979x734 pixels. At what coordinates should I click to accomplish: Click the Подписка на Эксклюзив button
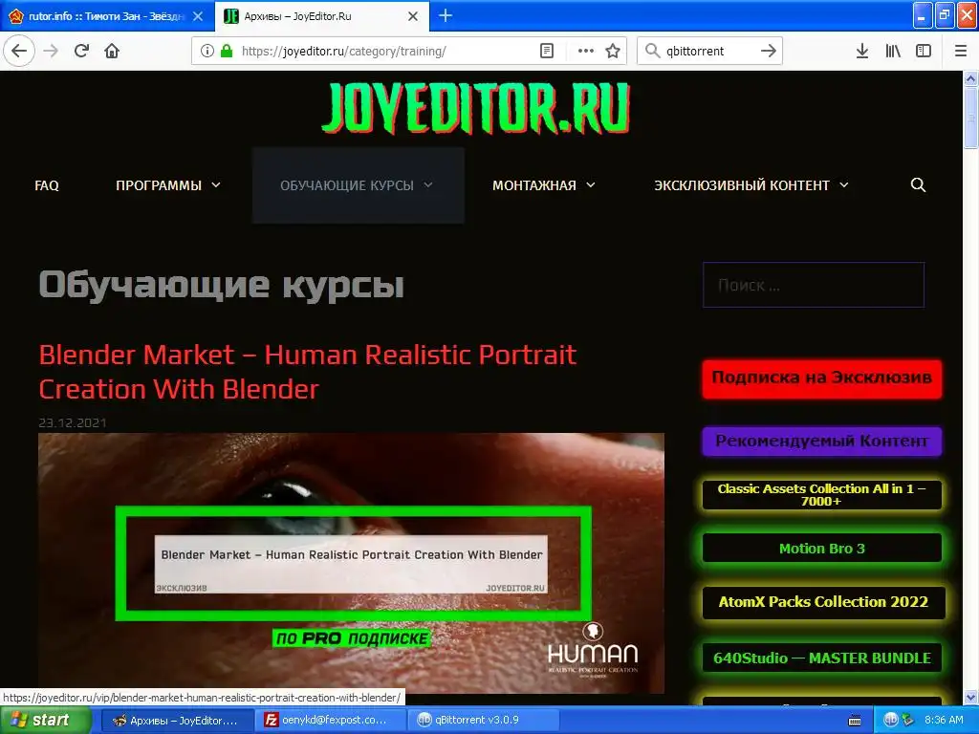coord(821,378)
